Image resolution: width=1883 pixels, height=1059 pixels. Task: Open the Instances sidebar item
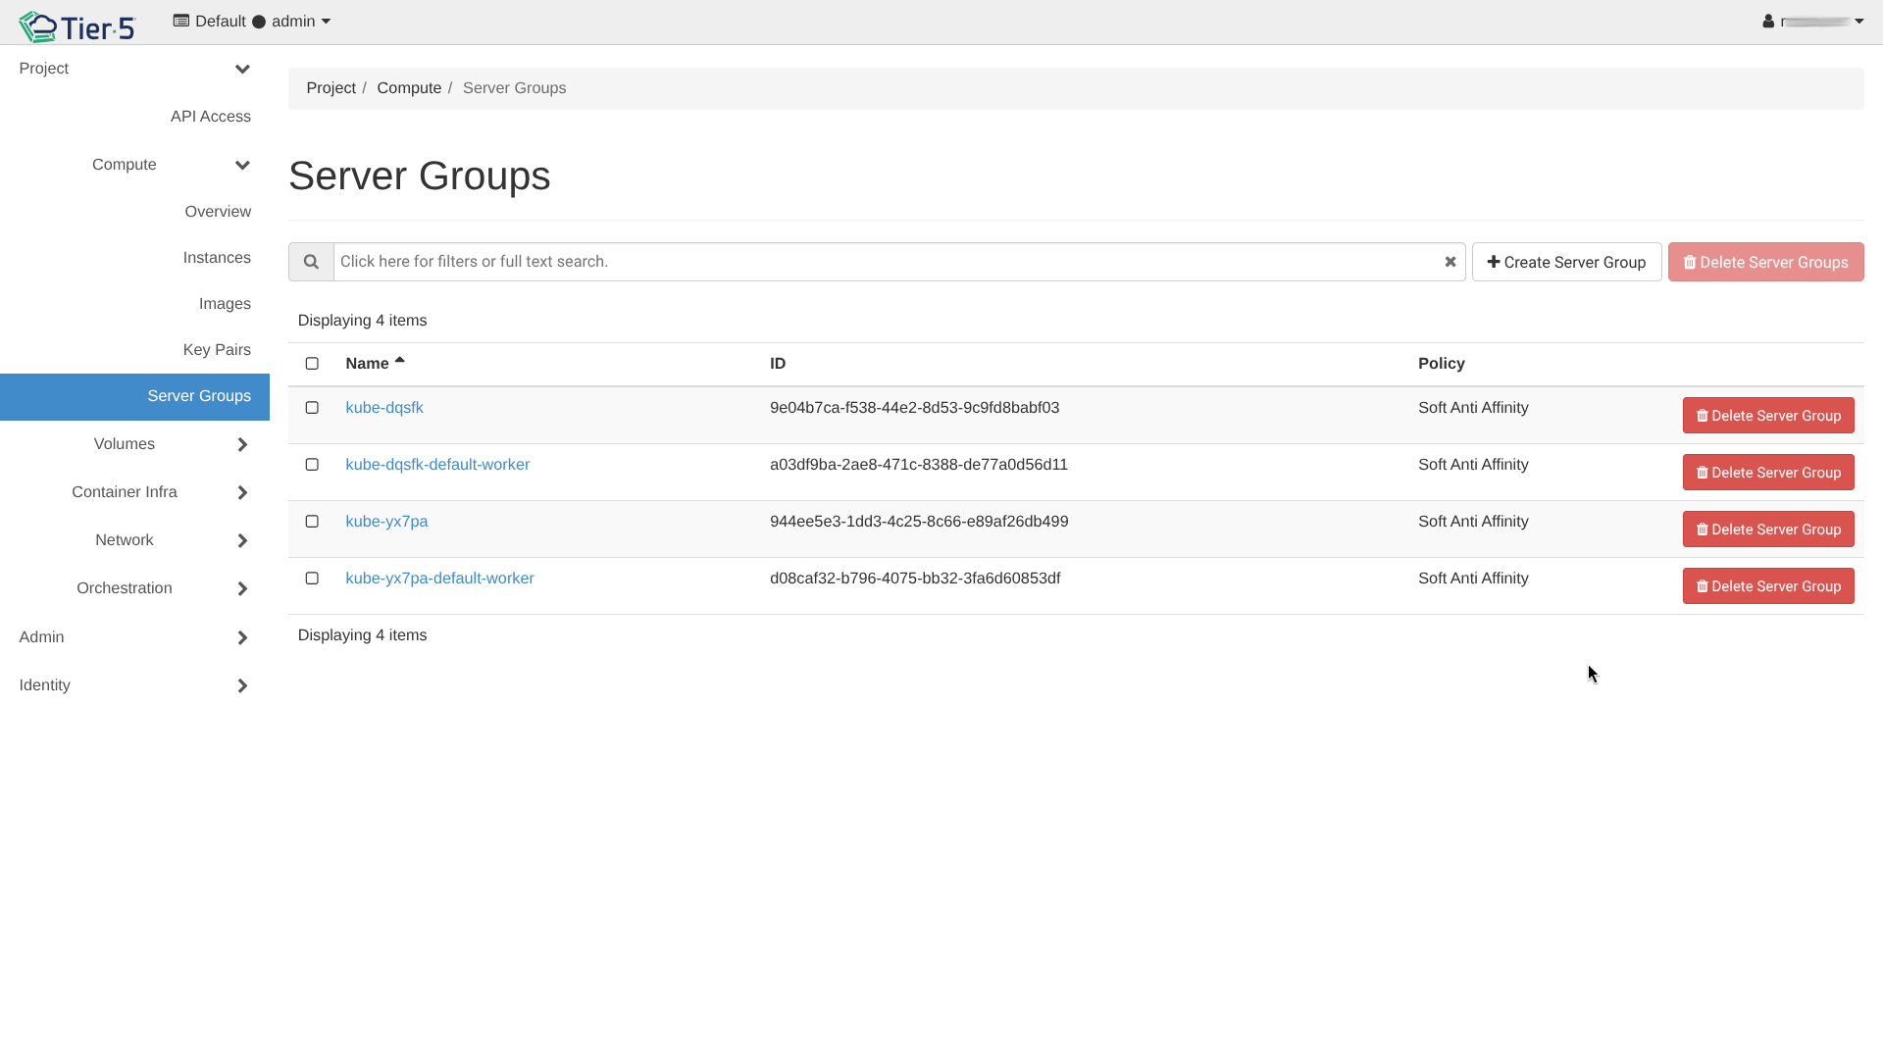click(217, 258)
